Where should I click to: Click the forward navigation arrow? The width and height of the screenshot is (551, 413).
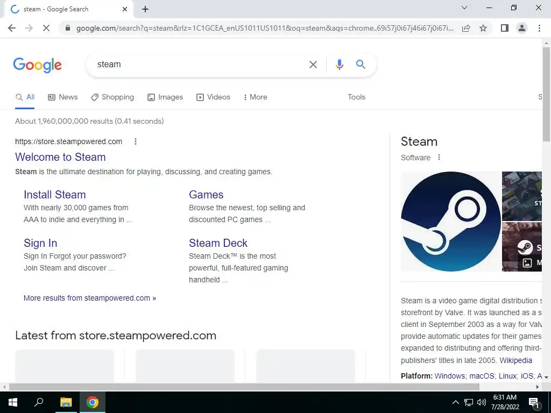coord(29,28)
